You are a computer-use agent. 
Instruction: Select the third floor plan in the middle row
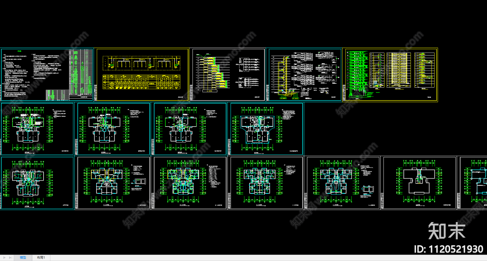click(x=190, y=129)
